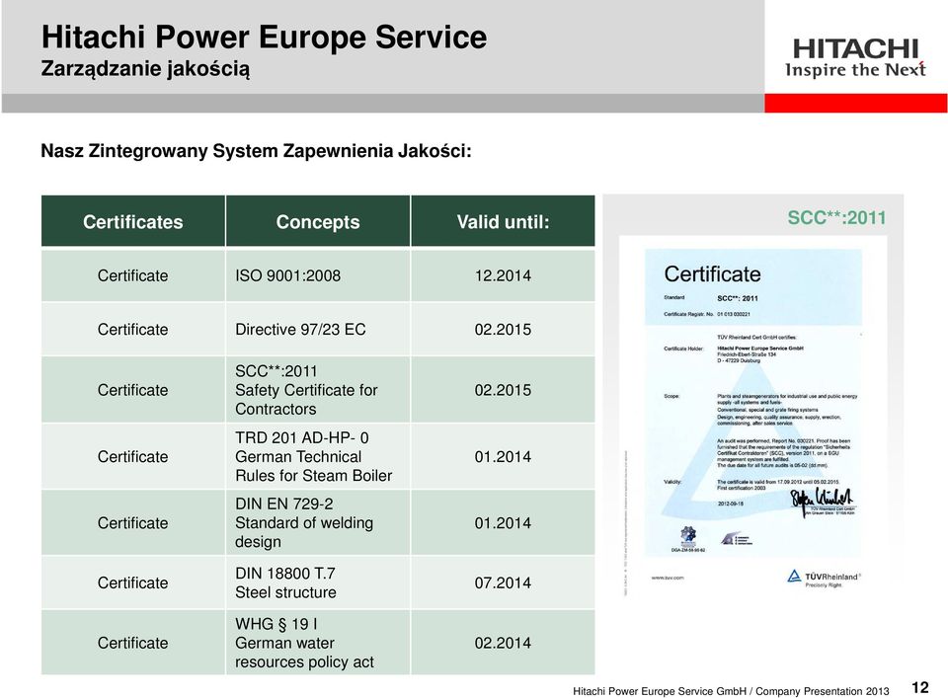The width and height of the screenshot is (948, 698).
Task: Click "Certificate" in the Safety Certificate for Contractors row
Action: 133,390
